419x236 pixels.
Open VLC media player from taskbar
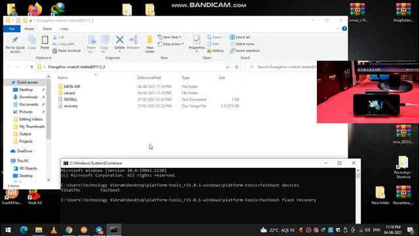point(54,230)
